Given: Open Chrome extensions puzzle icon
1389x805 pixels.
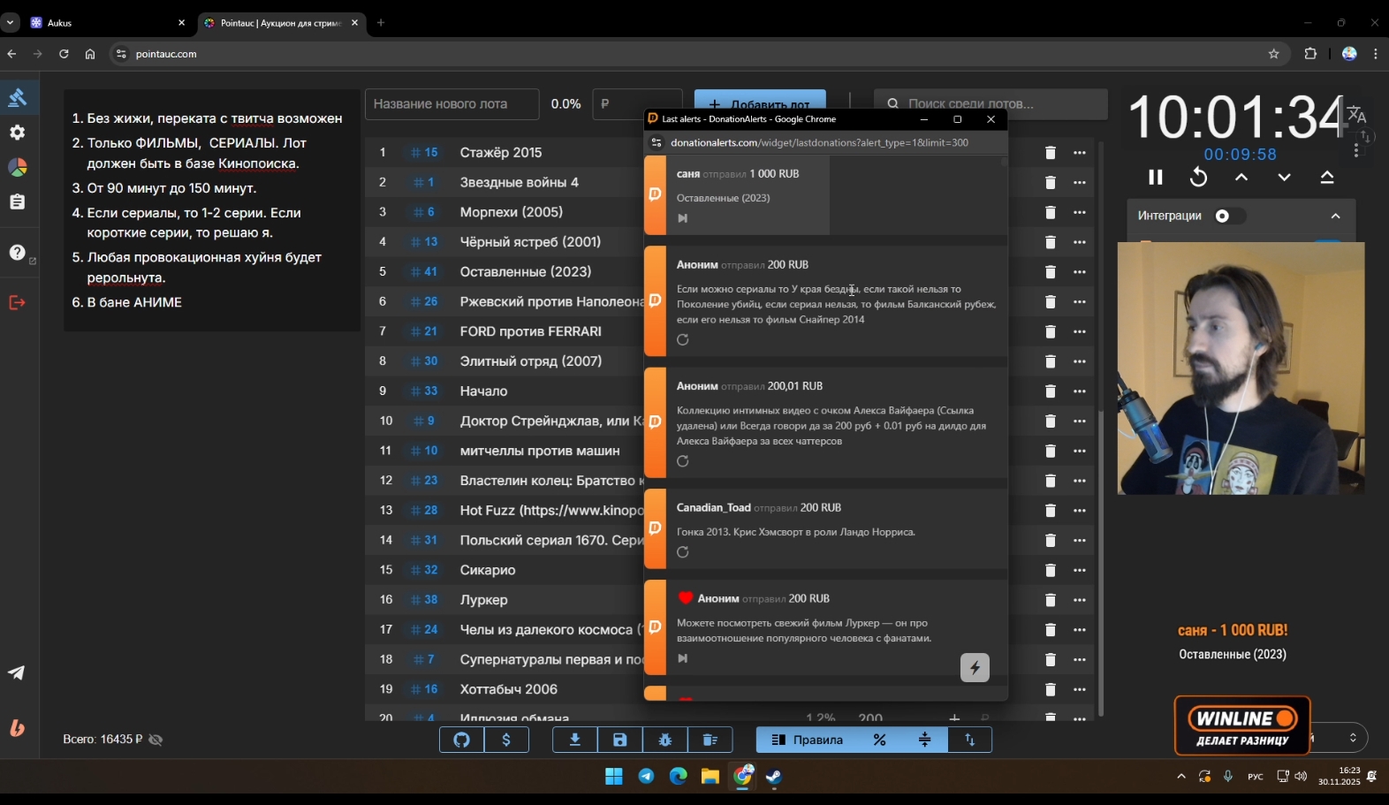Looking at the screenshot, I should (1310, 54).
